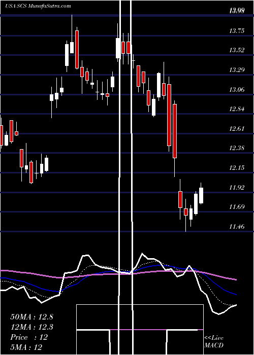The width and height of the screenshot is (254, 355).
Task: Click the 11.92 price axis label
Action: [x=237, y=187]
